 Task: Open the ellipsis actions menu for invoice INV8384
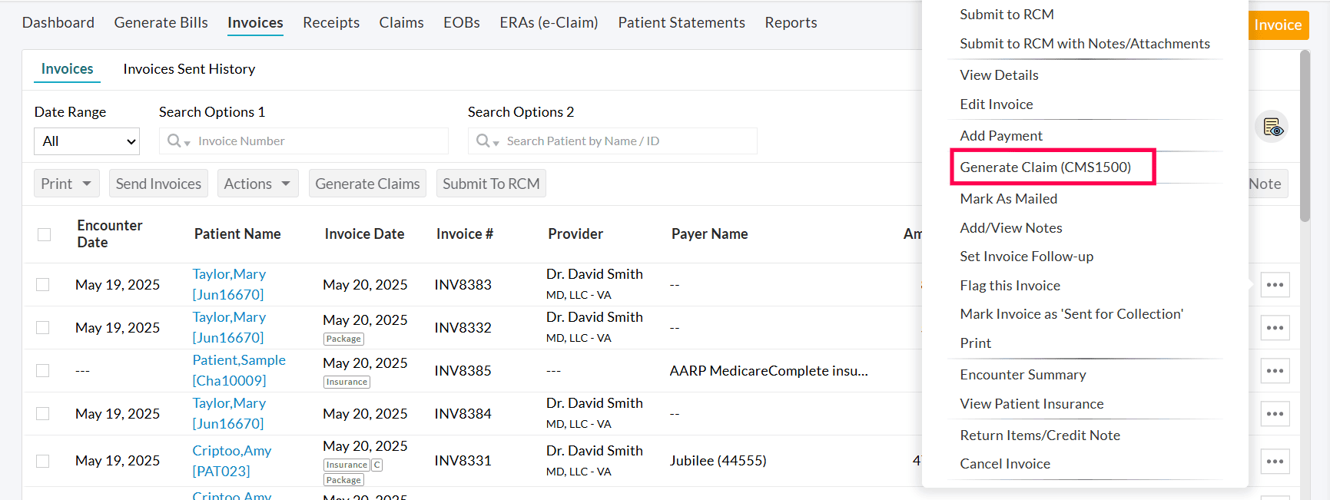1275,413
